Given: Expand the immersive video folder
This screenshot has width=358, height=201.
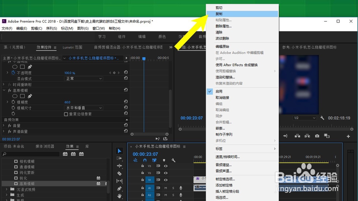Looking at the screenshot, I should pyautogui.click(x=6, y=189).
